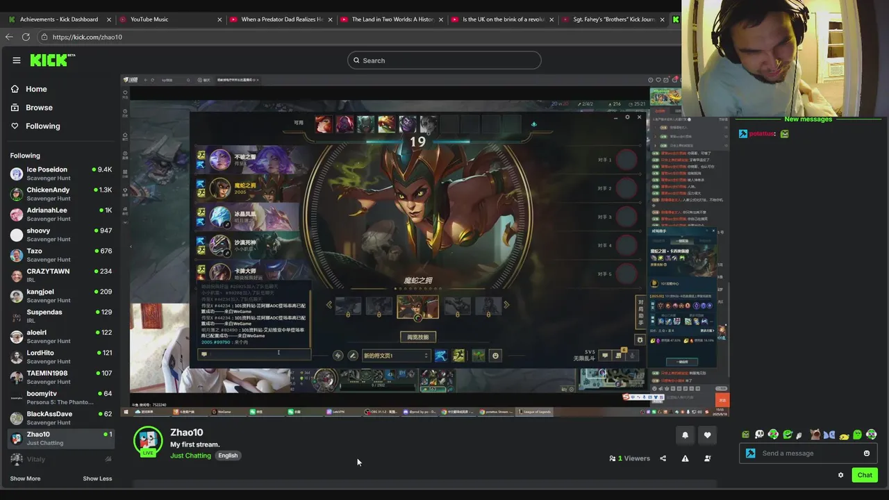
Task: Insert the white skull emote
Action: [x=759, y=435]
